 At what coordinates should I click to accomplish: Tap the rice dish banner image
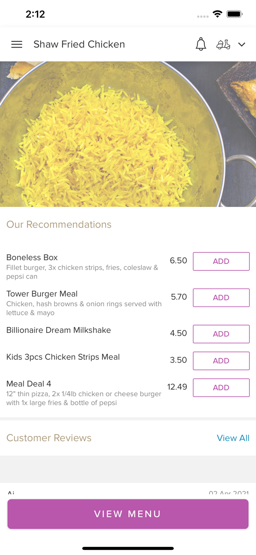pos(128,133)
